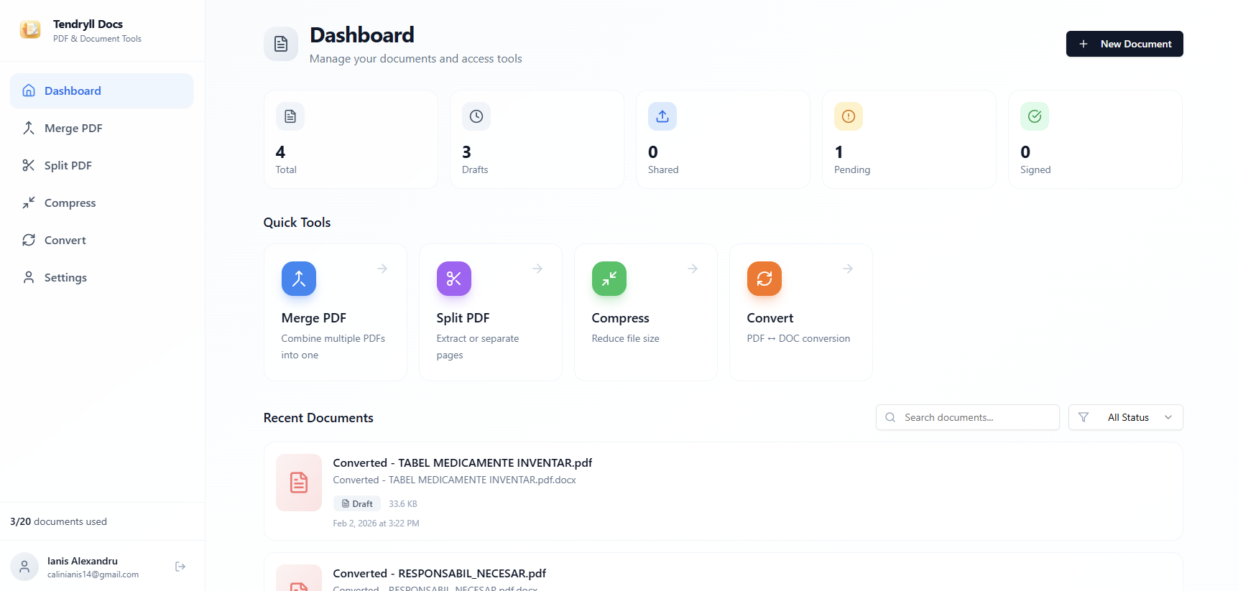Click the purple Split PDF scissors icon
The image size is (1238, 591).
pyautogui.click(x=453, y=279)
